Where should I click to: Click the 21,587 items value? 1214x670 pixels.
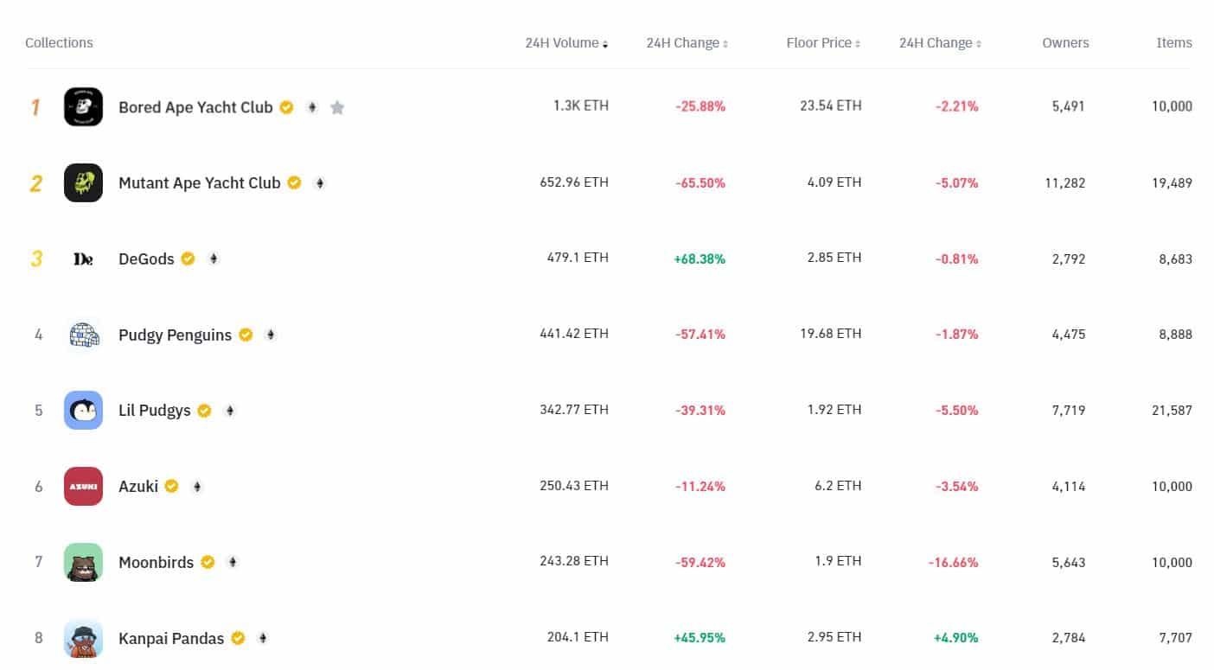1172,411
